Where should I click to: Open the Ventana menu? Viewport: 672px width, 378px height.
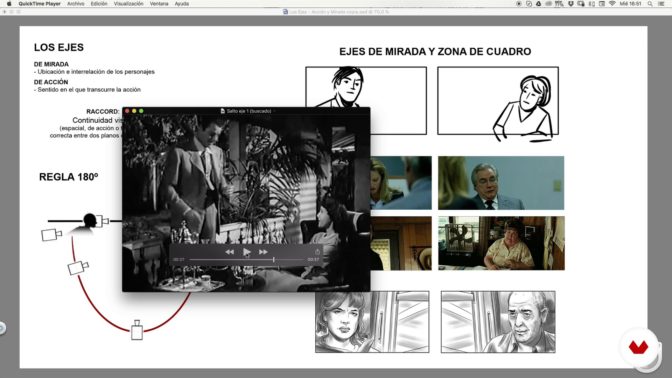coord(159,4)
